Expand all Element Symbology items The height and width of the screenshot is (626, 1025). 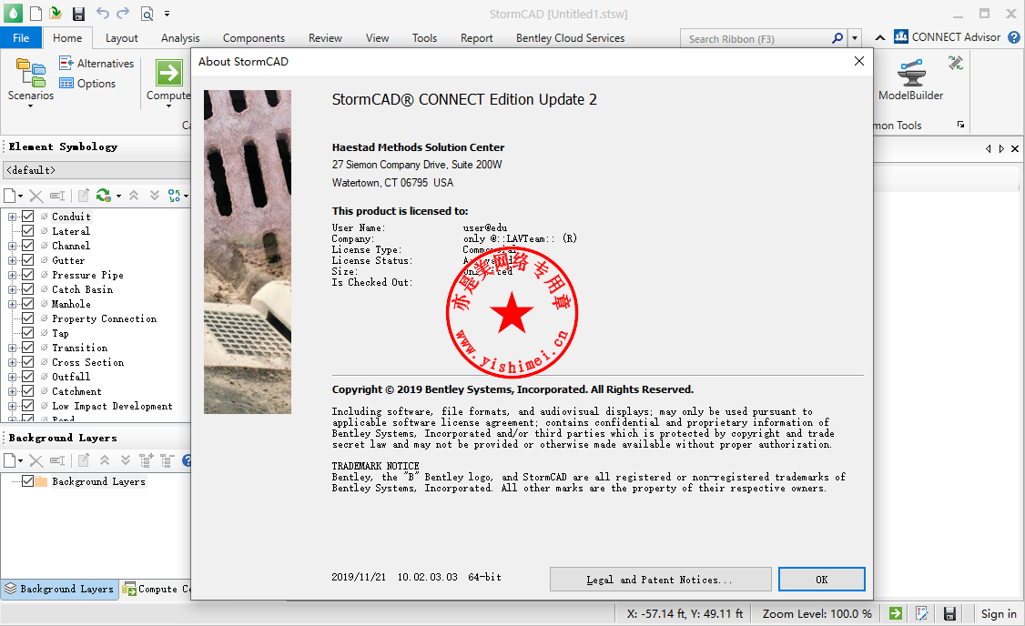click(x=155, y=195)
